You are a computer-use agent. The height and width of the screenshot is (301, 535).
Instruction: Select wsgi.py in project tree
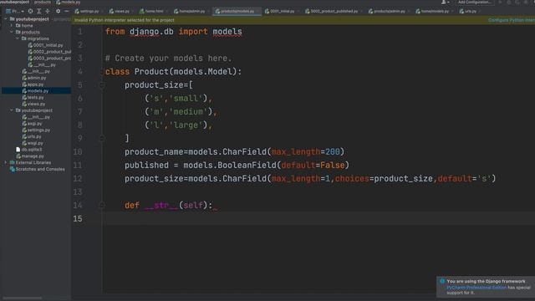tap(35, 143)
